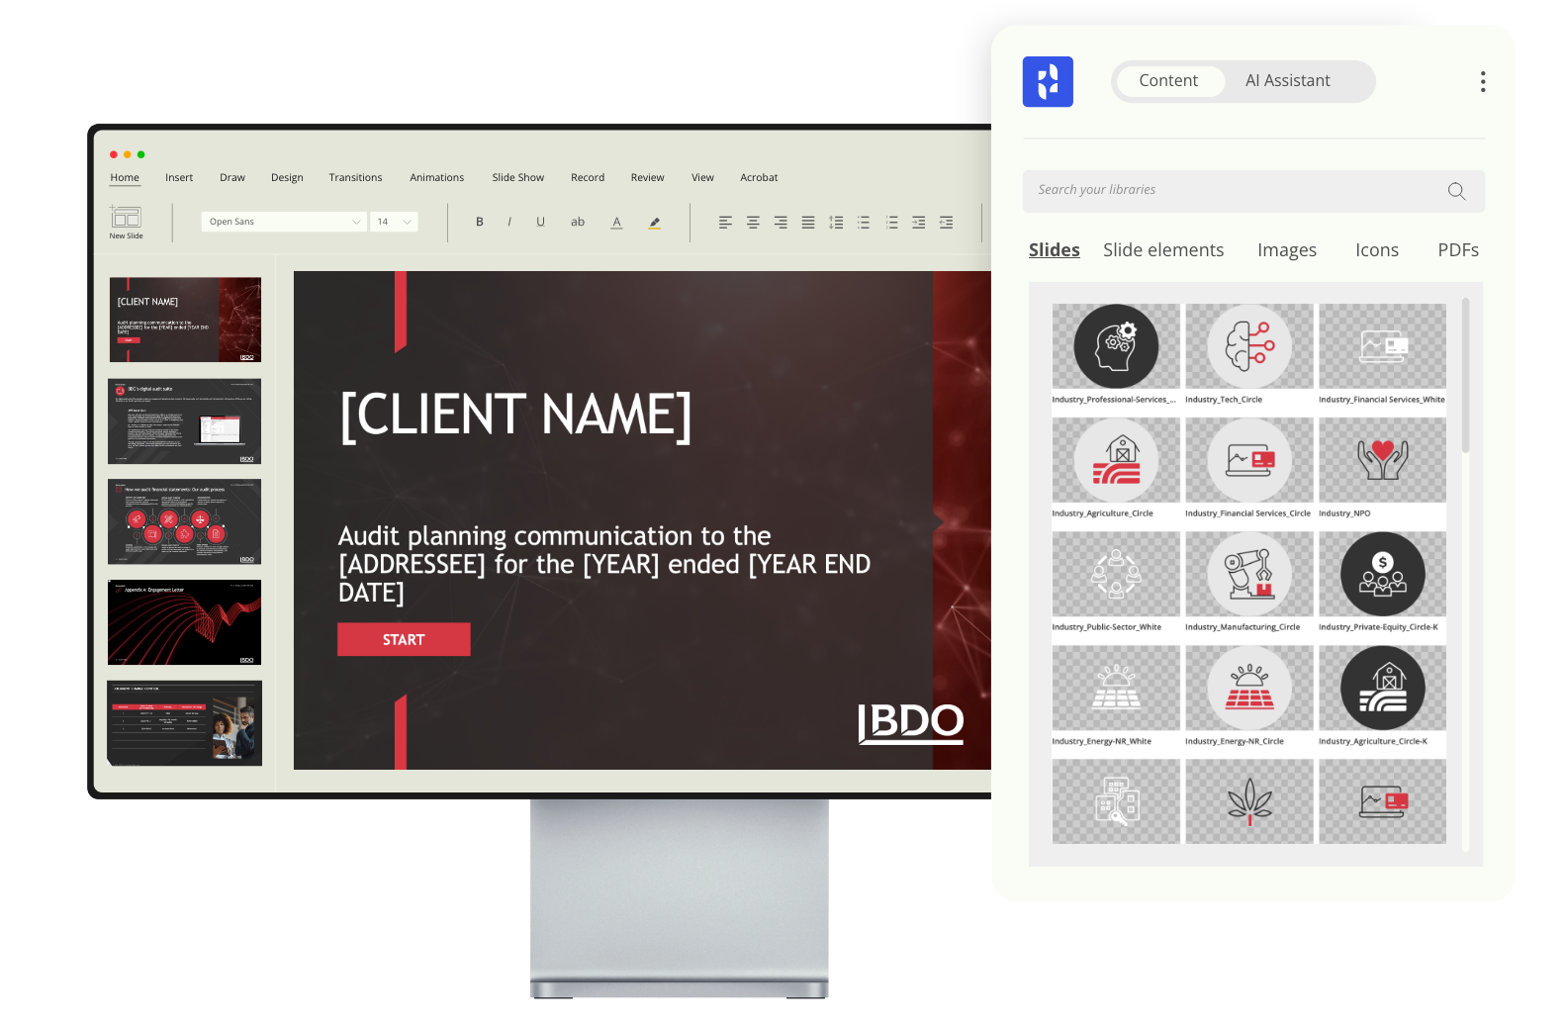Switch to the AI Assistant toggle
The height and width of the screenshot is (1022, 1565).
(1288, 81)
